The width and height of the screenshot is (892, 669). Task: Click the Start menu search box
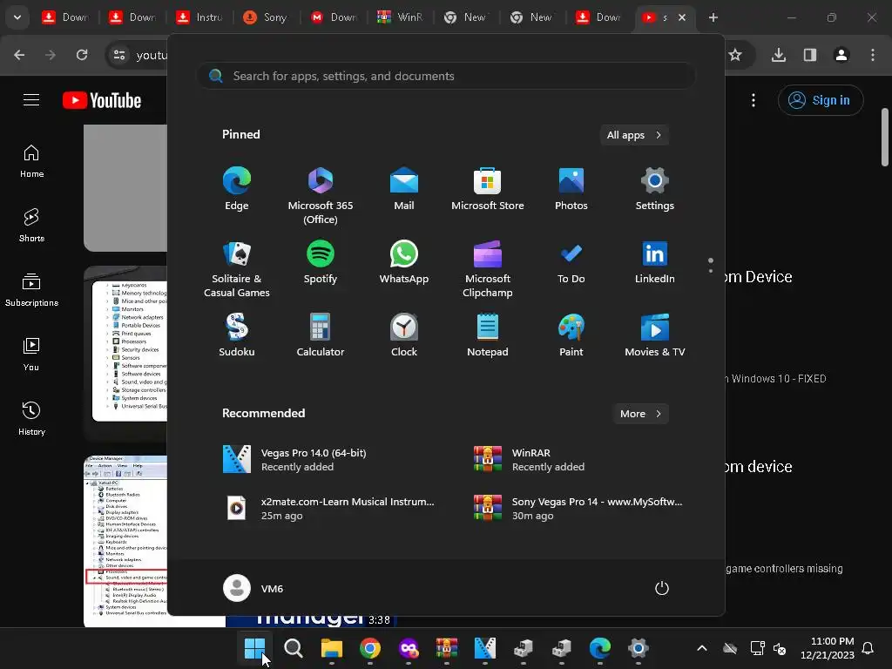tap(447, 77)
